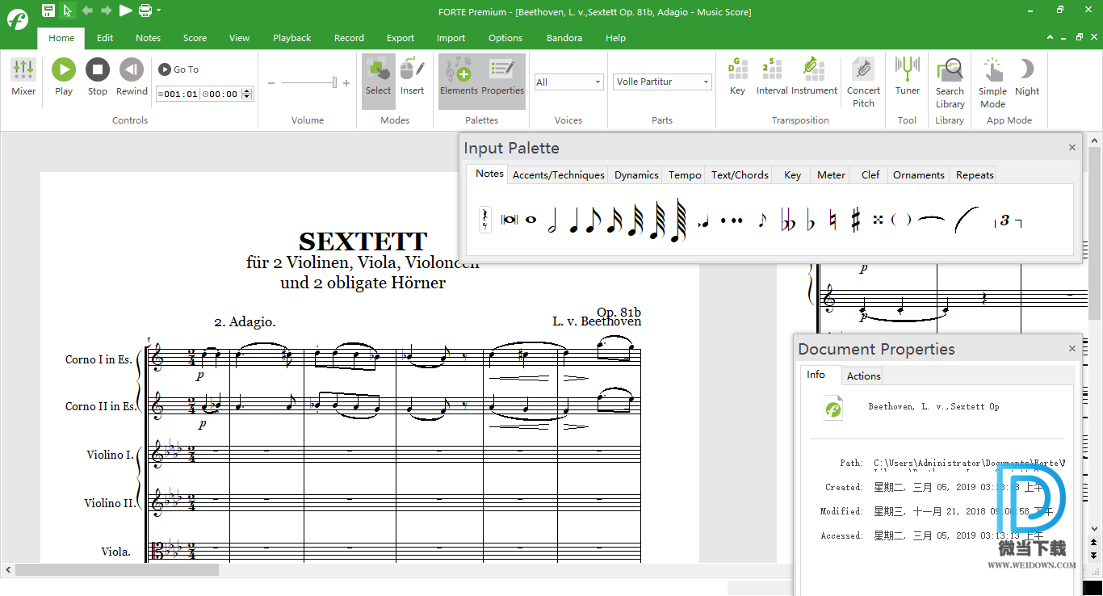The width and height of the screenshot is (1103, 596).
Task: Open the Tuner tool
Action: coord(908,78)
